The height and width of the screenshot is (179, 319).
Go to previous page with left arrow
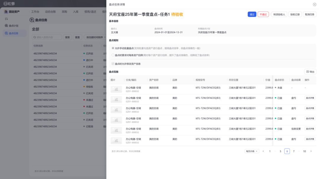[263, 151]
